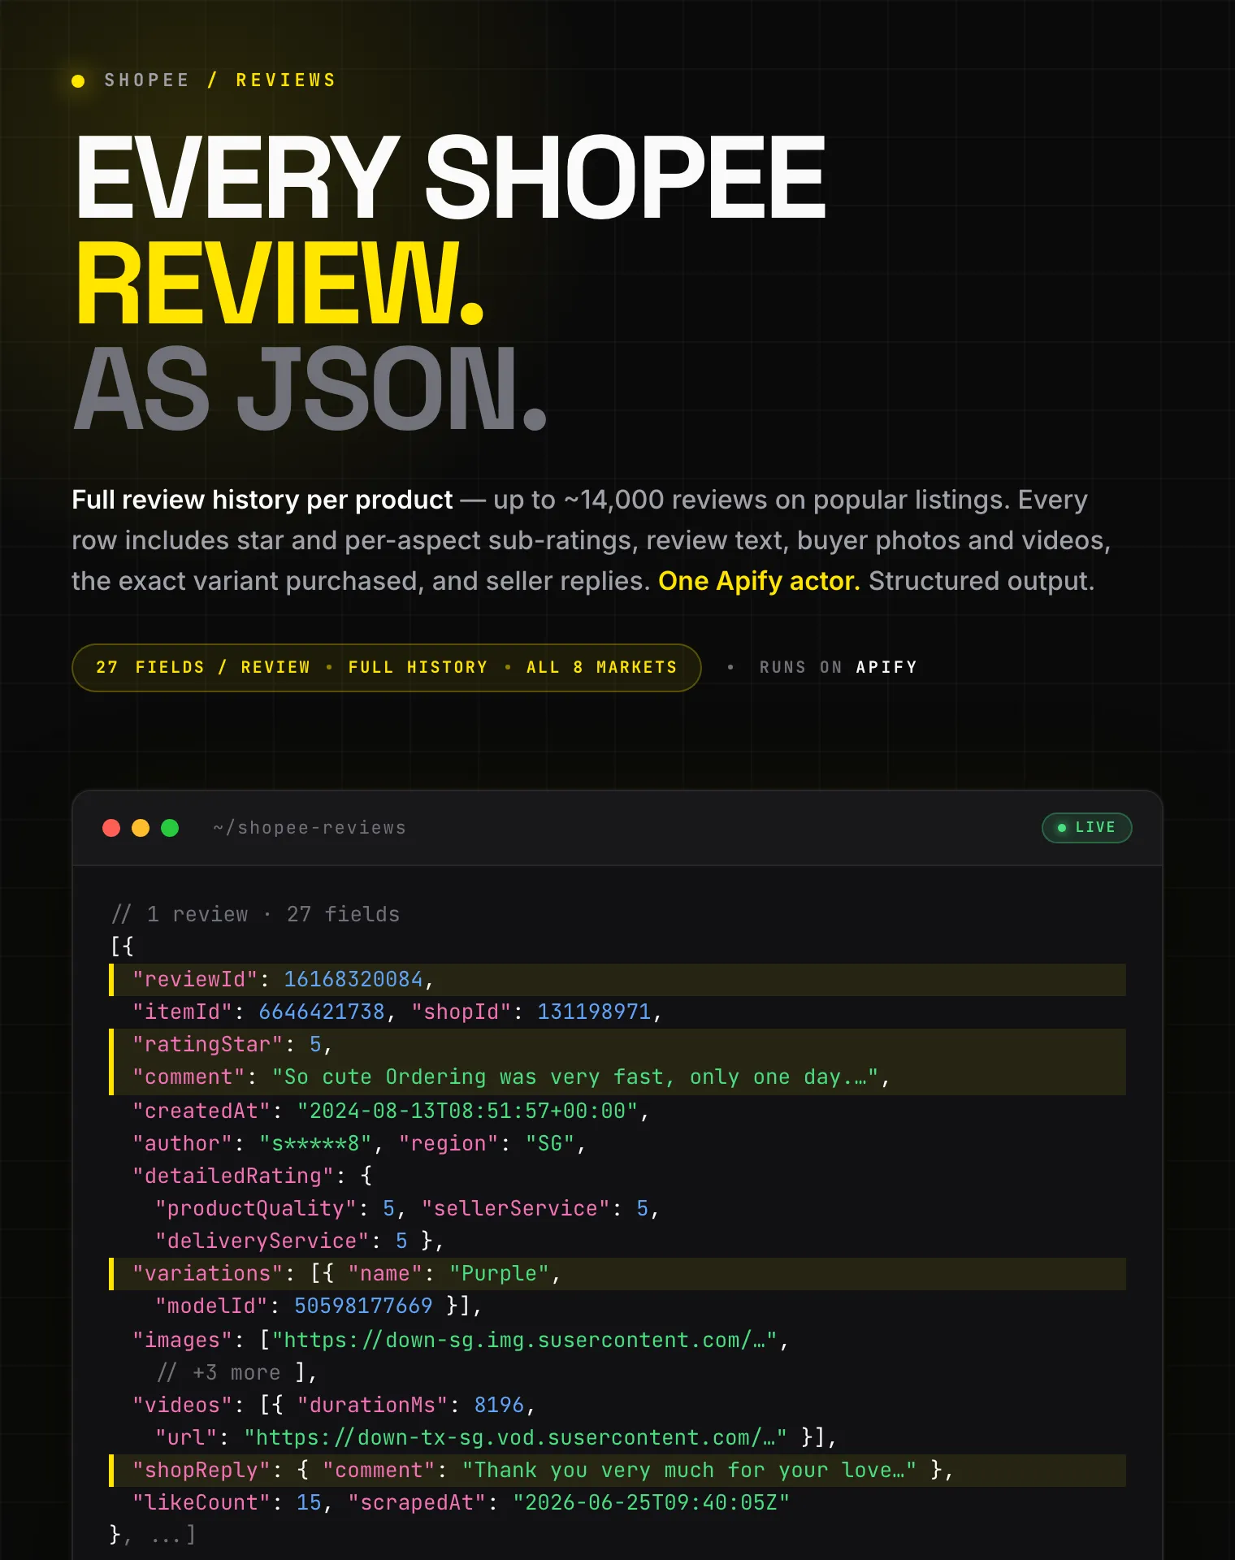The width and height of the screenshot is (1235, 1560).
Task: Click the likeCount value 15
Action: pyautogui.click(x=309, y=1503)
